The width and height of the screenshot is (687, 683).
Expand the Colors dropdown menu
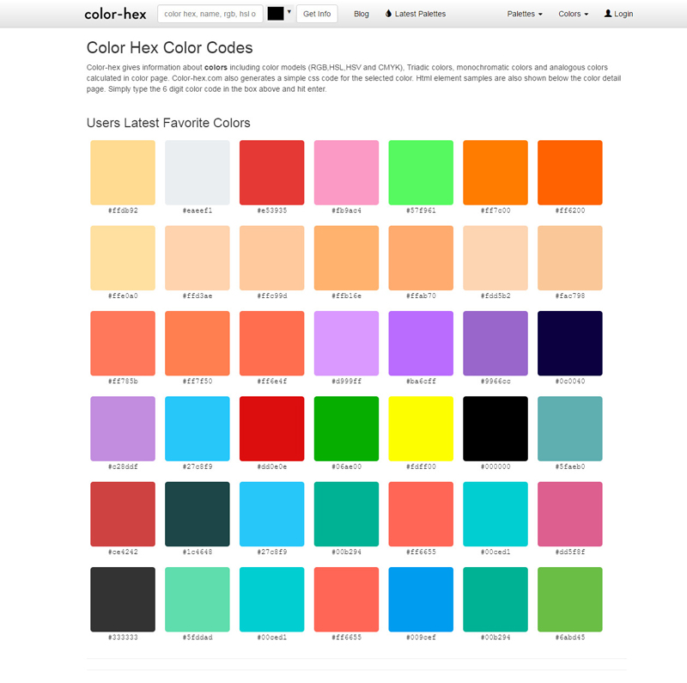click(x=574, y=14)
